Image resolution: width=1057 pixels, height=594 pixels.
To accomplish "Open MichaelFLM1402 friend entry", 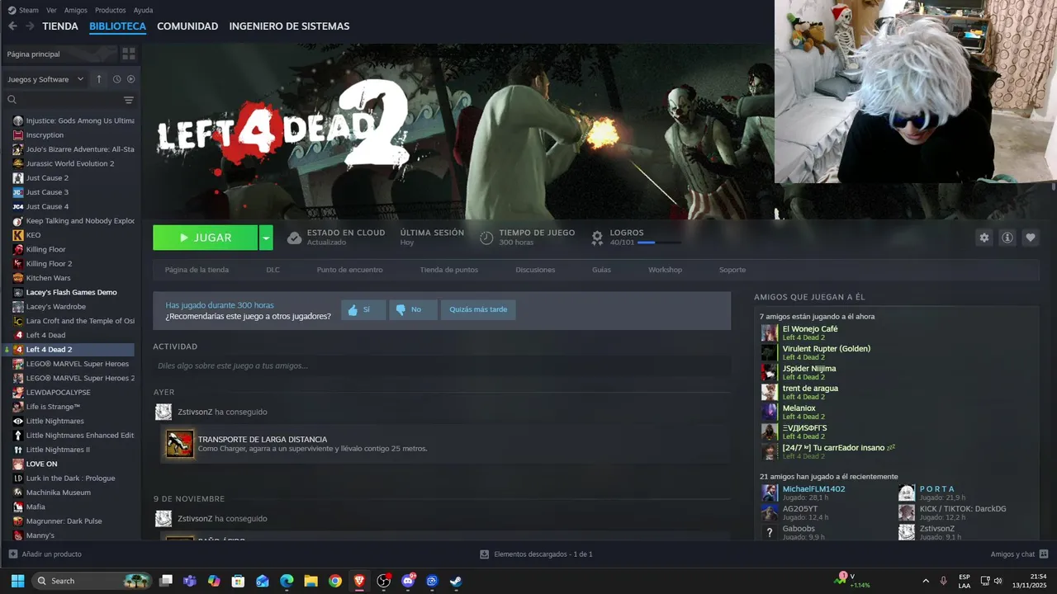I will click(x=813, y=489).
